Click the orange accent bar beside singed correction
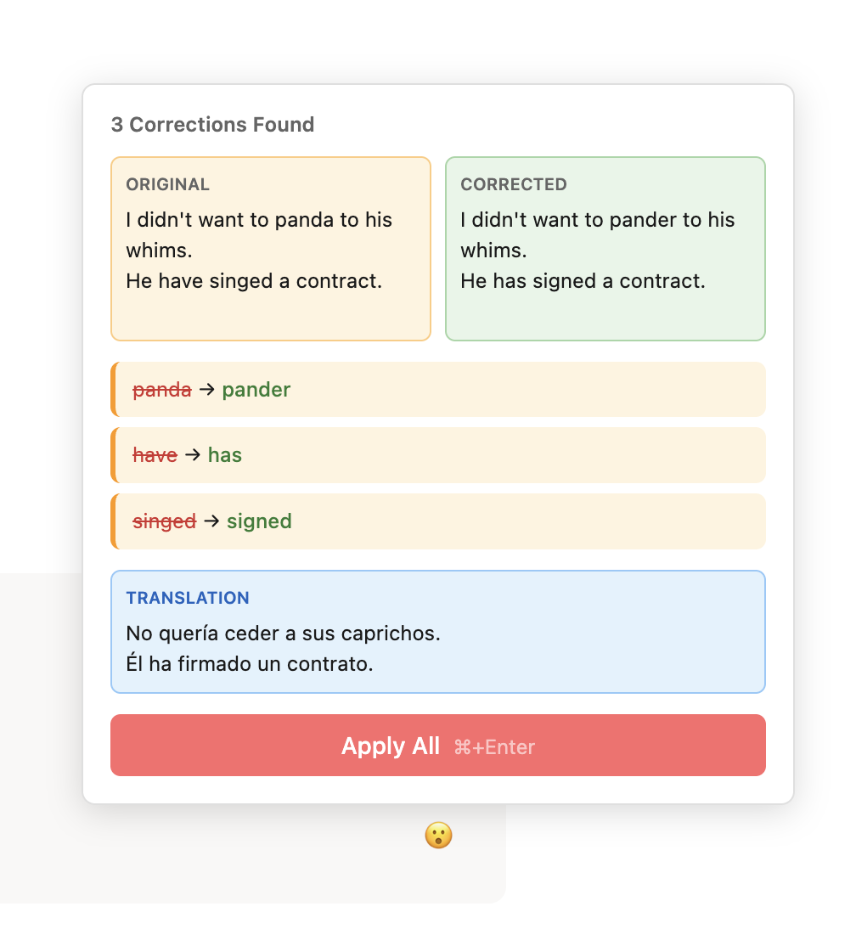 (114, 521)
